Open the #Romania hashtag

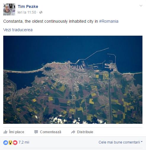tap(109, 21)
